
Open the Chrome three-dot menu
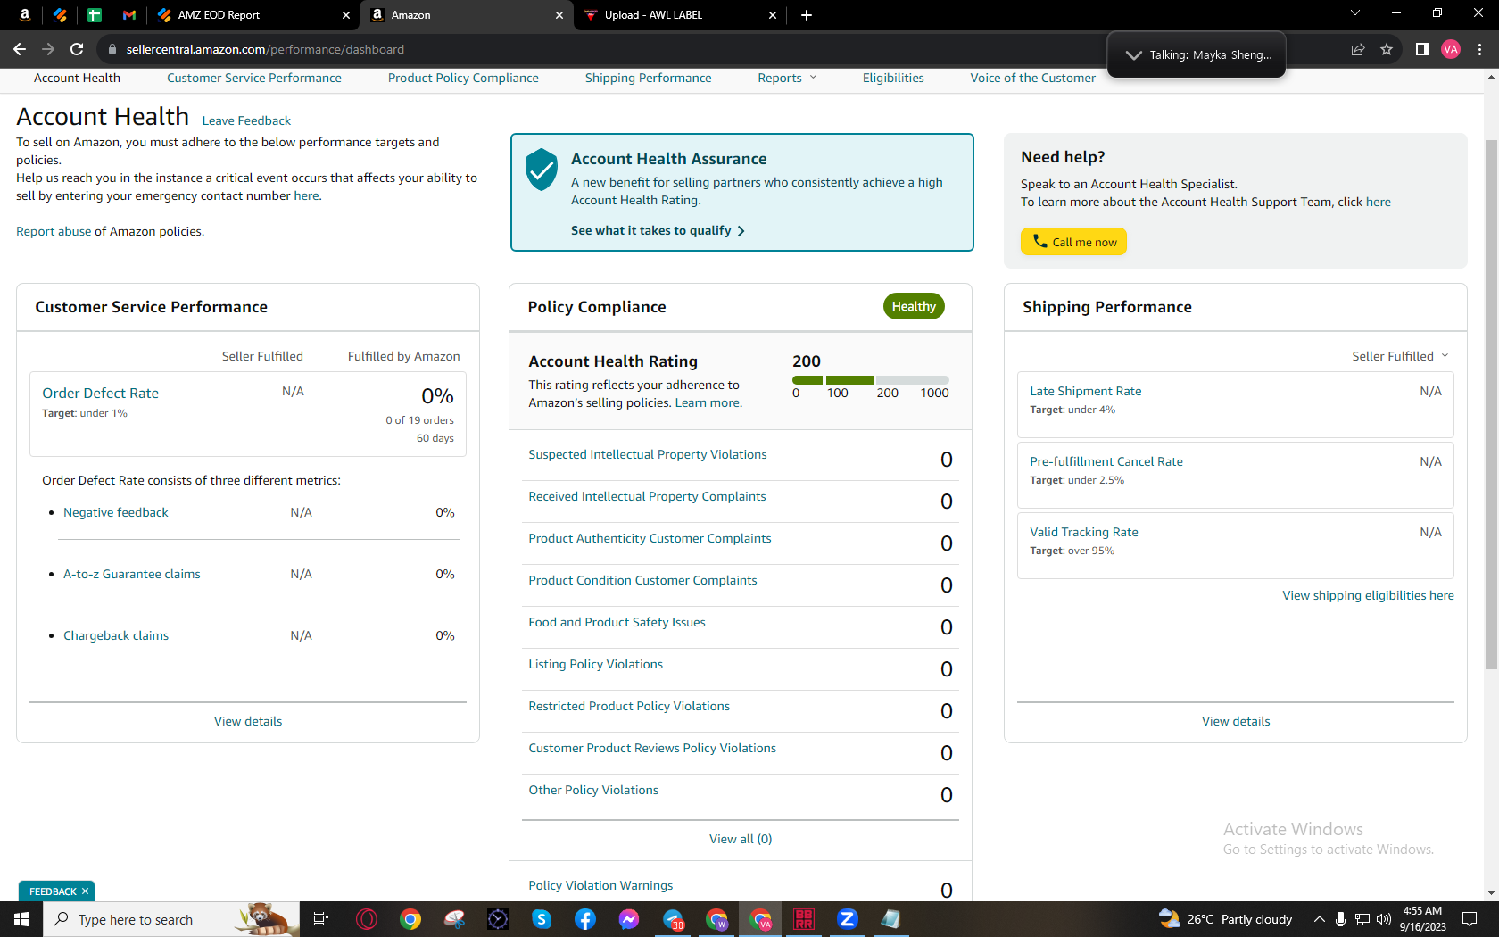pyautogui.click(x=1479, y=49)
